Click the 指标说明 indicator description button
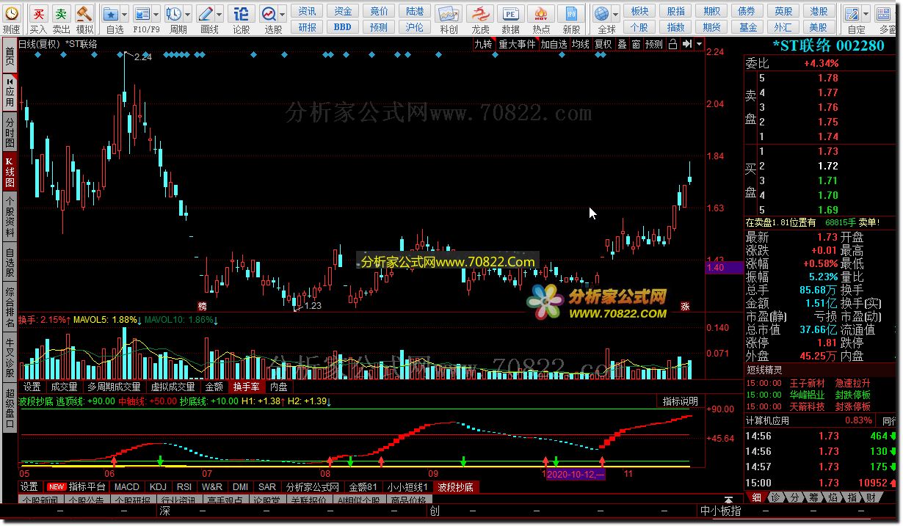Viewport: 903px width, 526px height. pyautogui.click(x=681, y=401)
